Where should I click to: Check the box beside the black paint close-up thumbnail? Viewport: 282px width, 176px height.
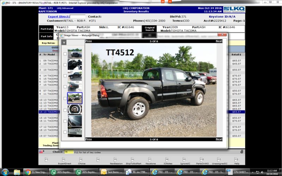(x=65, y=121)
